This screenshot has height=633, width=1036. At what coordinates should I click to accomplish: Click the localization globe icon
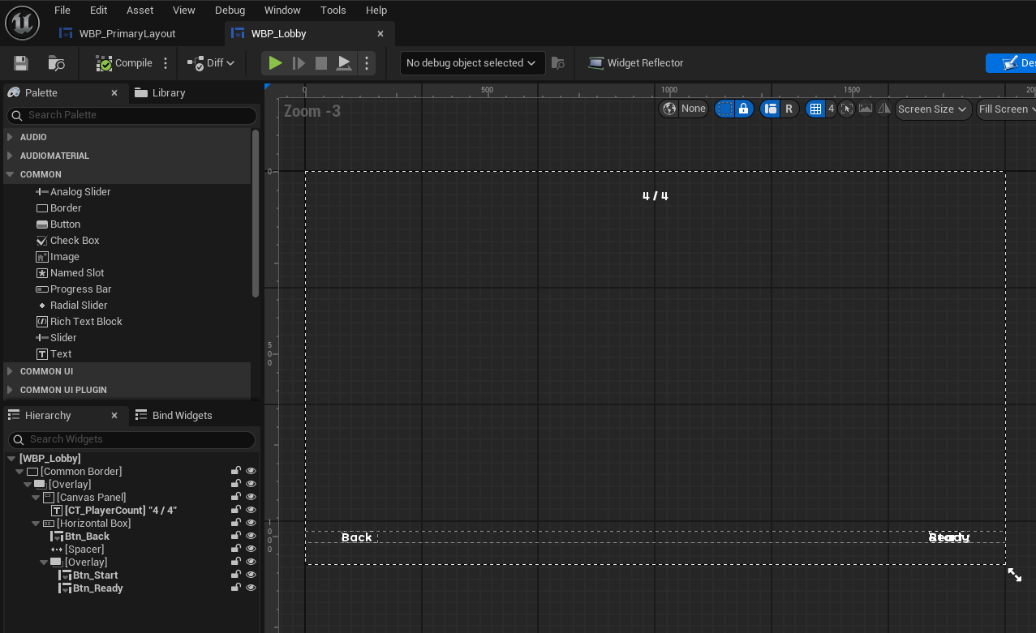[669, 109]
